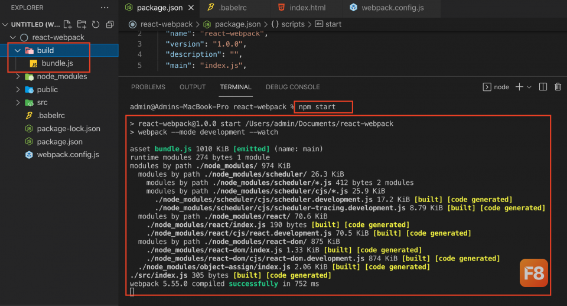Image resolution: width=567 pixels, height=306 pixels.
Task: Collapse all folders in Explorer
Action: pyautogui.click(x=110, y=24)
